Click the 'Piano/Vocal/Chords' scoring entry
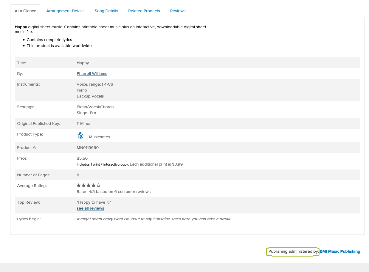The image size is (369, 272). (x=95, y=107)
